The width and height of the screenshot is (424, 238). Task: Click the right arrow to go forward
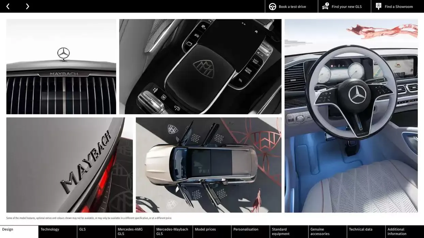click(x=27, y=6)
